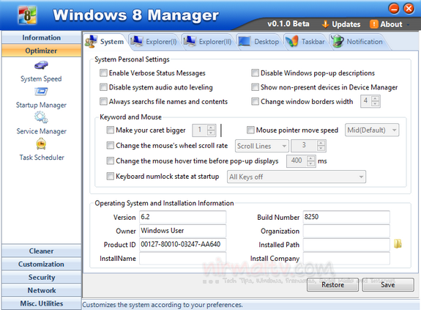The height and width of the screenshot is (310, 421).
Task: Expand the All Keys off dropdown
Action: (296, 177)
